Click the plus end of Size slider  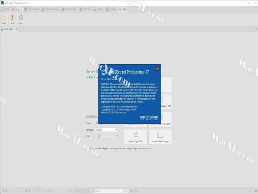point(117,136)
